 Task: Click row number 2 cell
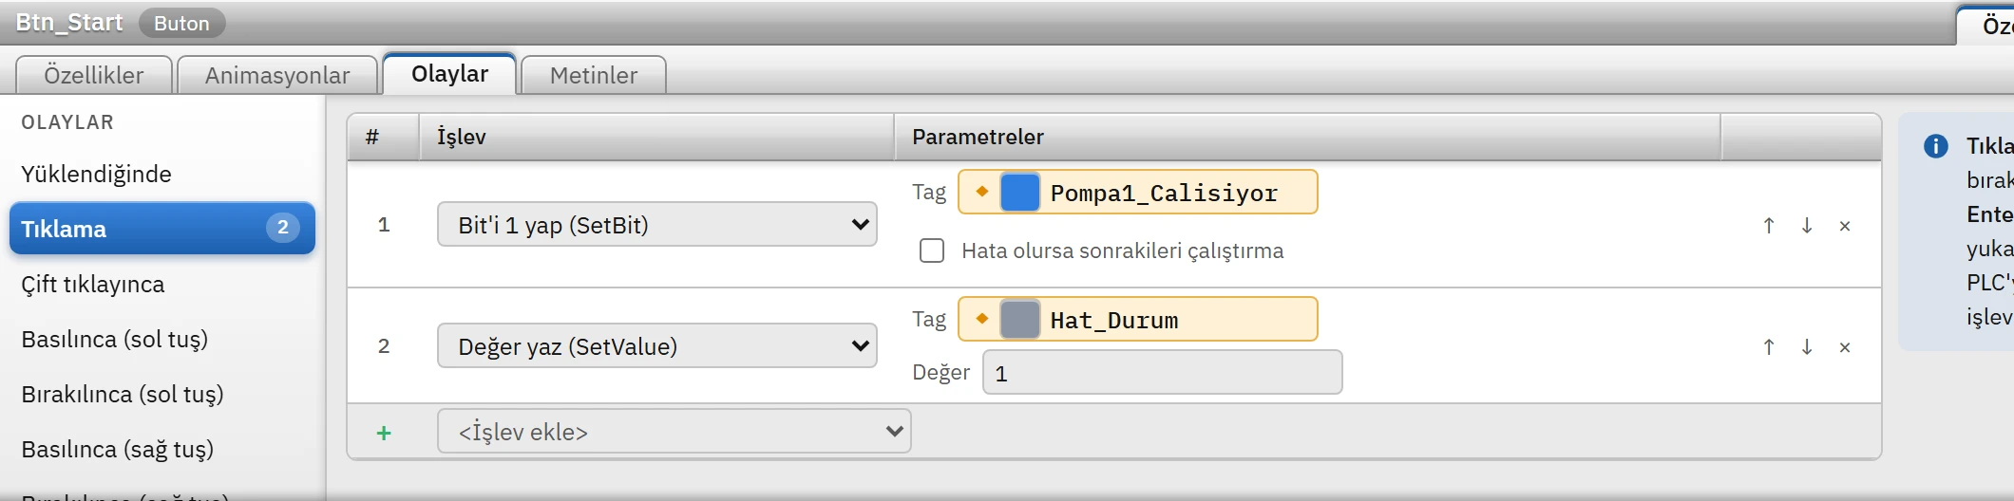click(384, 346)
